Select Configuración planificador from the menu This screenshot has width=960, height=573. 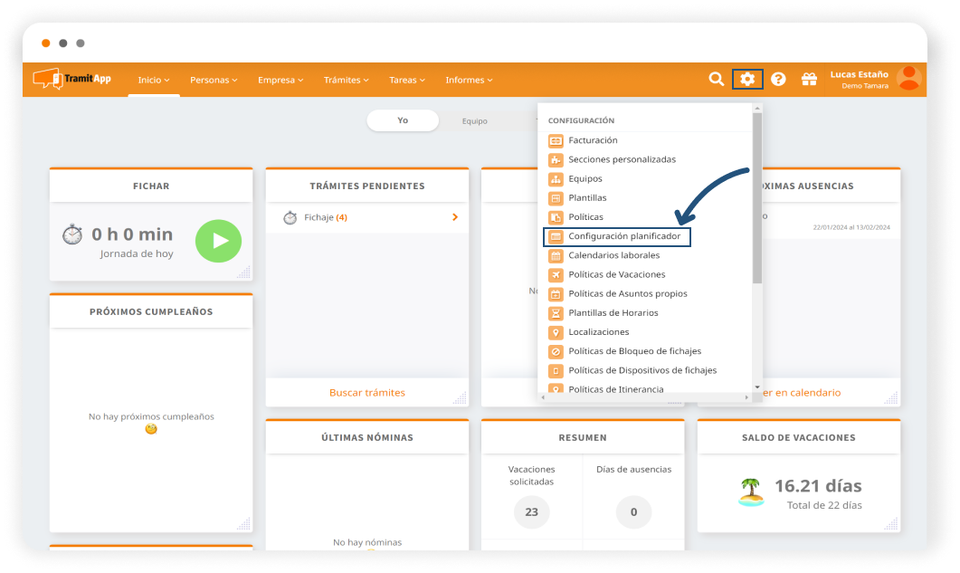623,236
